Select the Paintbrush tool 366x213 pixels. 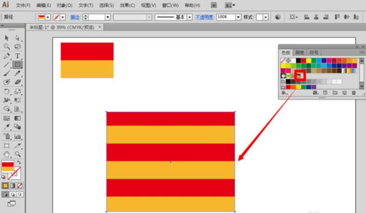tap(6, 74)
